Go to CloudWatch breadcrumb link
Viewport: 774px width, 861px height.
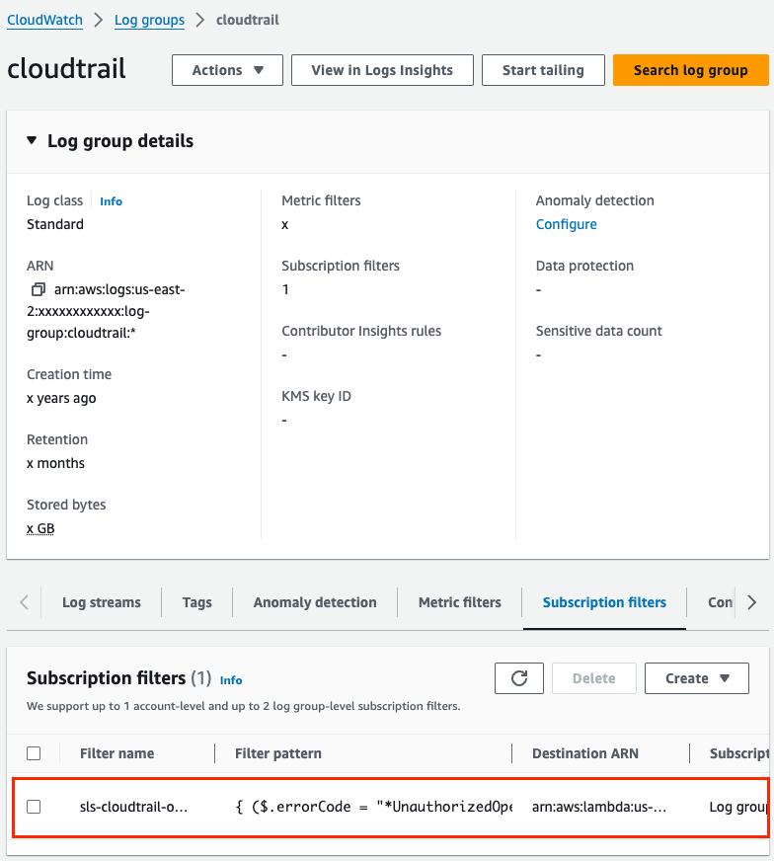click(x=44, y=20)
